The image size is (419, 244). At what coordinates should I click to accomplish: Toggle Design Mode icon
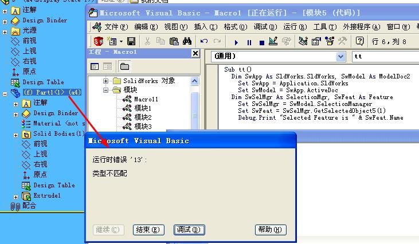point(273,41)
